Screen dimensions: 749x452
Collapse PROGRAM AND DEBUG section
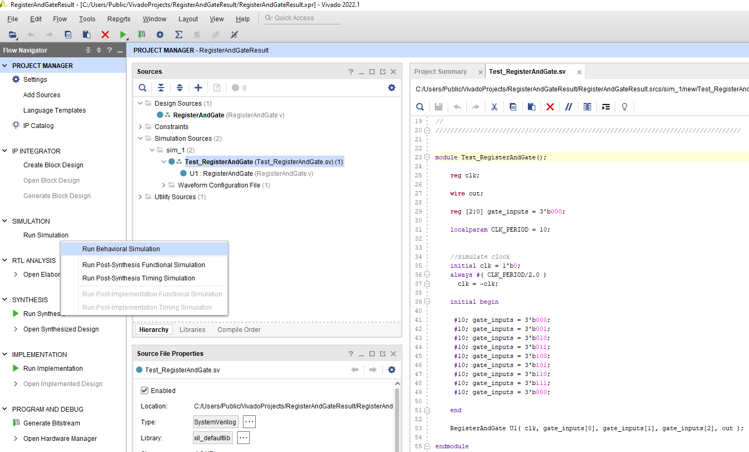click(x=5, y=409)
